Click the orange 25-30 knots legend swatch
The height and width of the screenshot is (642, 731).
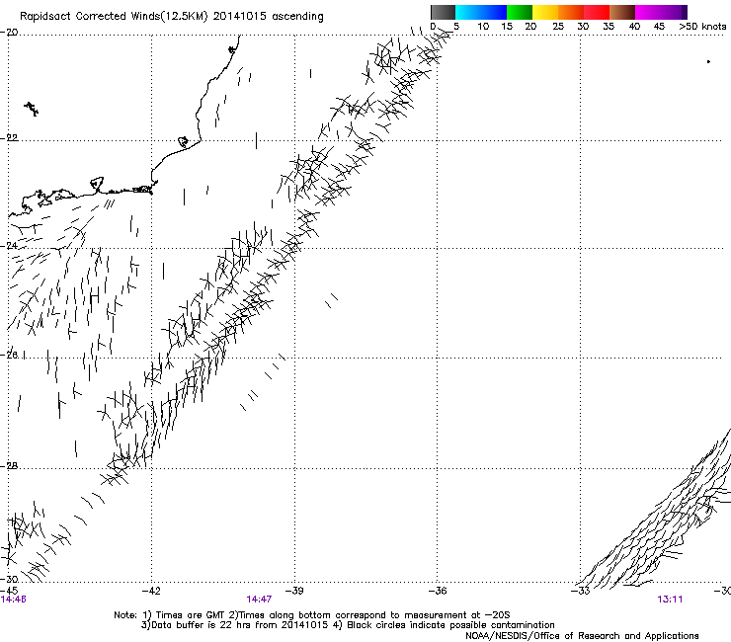tap(571, 12)
